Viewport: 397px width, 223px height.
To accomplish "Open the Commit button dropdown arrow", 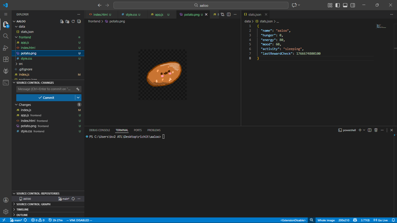I will (78, 98).
